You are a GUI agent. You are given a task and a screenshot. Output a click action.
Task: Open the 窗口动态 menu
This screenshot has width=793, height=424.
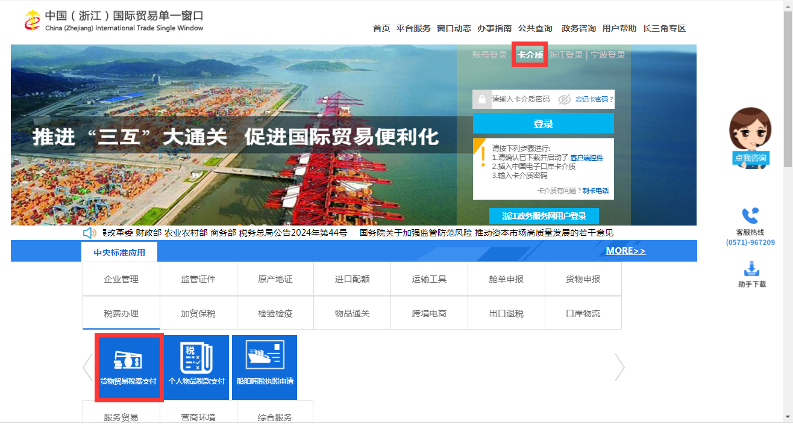coord(454,28)
